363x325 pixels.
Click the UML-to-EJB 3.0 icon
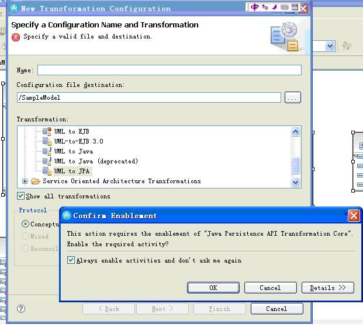[x=47, y=141]
